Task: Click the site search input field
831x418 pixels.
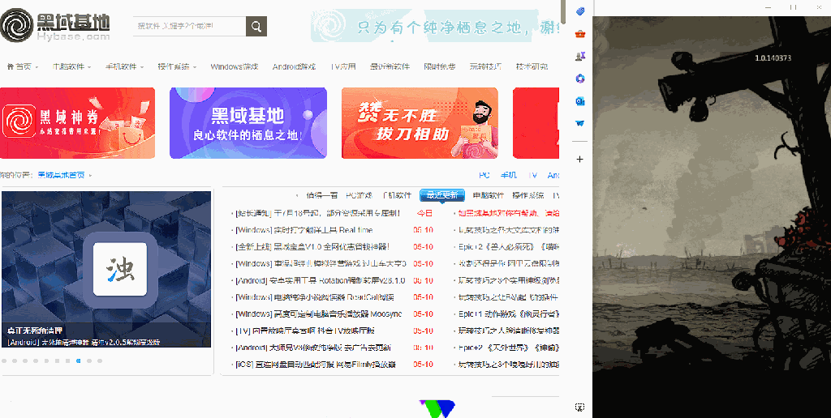Action: 190,26
